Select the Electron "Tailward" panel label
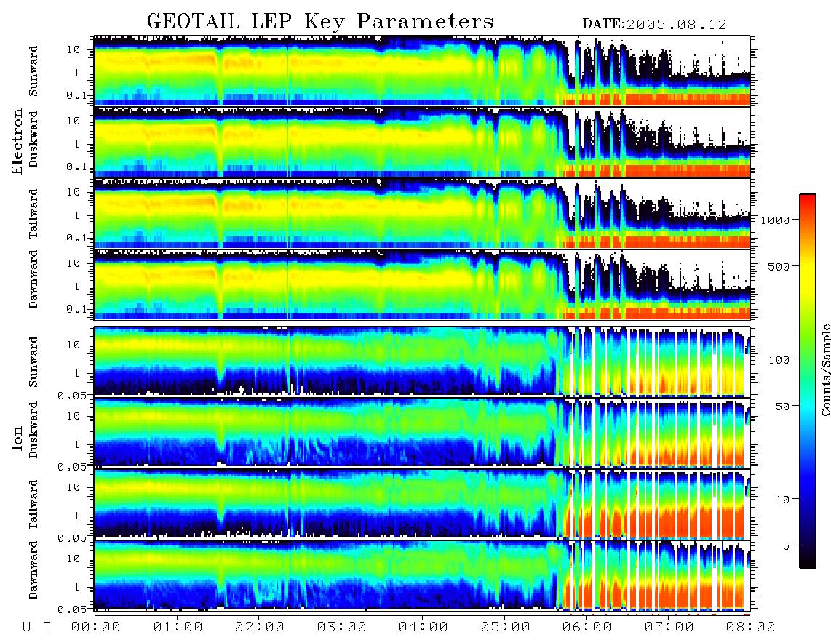Screen dimensions: 831x640 click(x=33, y=213)
